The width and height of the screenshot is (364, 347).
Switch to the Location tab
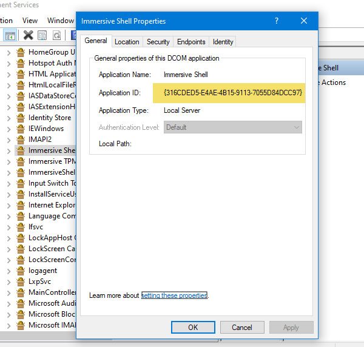[x=127, y=42]
